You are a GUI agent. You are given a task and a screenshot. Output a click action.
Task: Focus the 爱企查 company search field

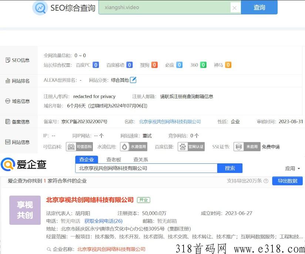(146, 168)
